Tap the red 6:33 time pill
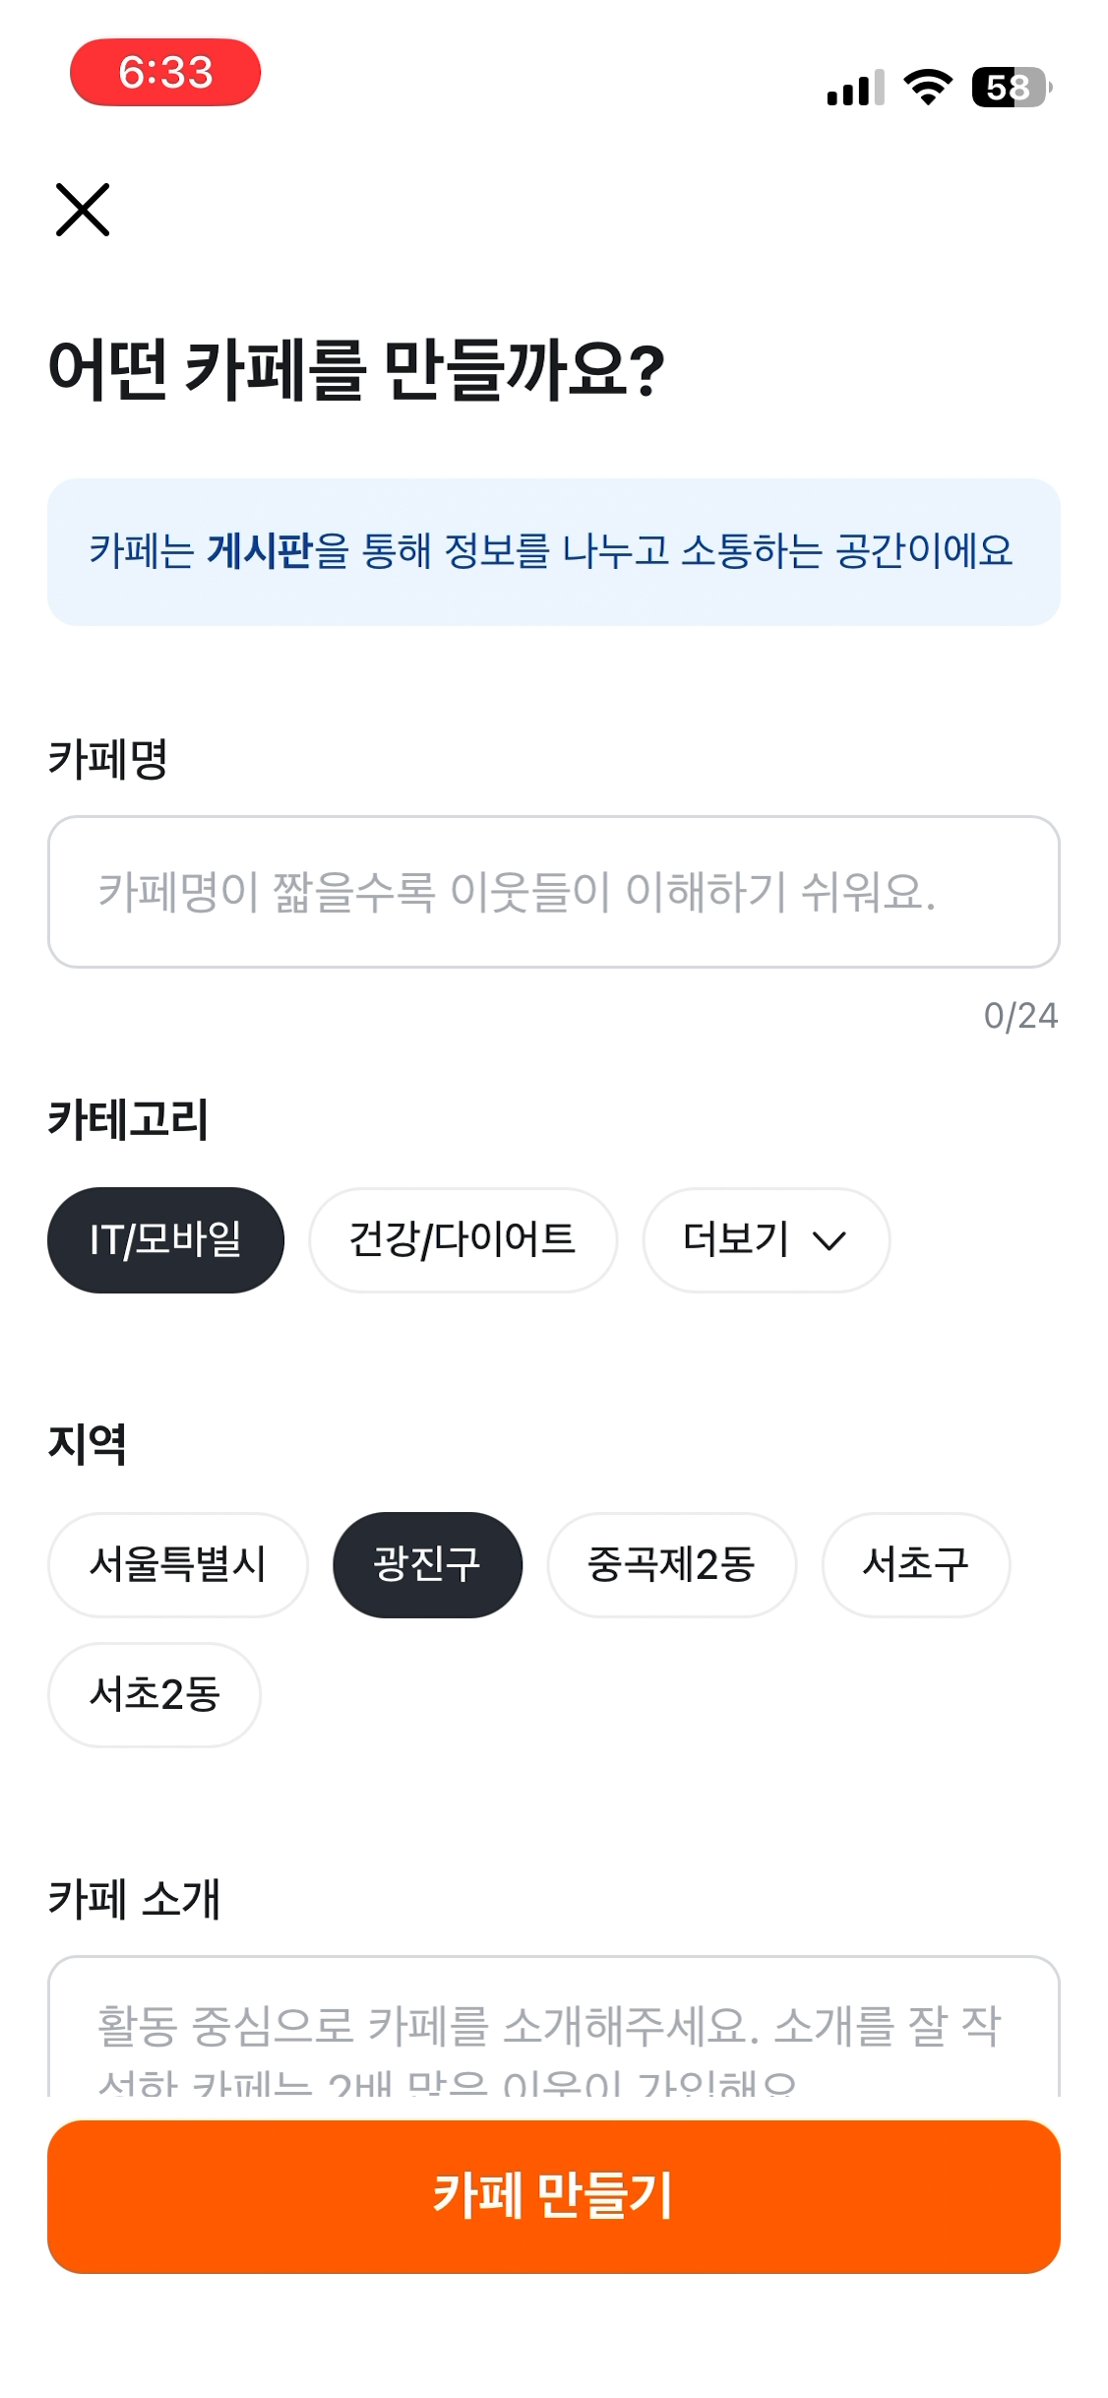The height and width of the screenshot is (2398, 1108). point(165,73)
